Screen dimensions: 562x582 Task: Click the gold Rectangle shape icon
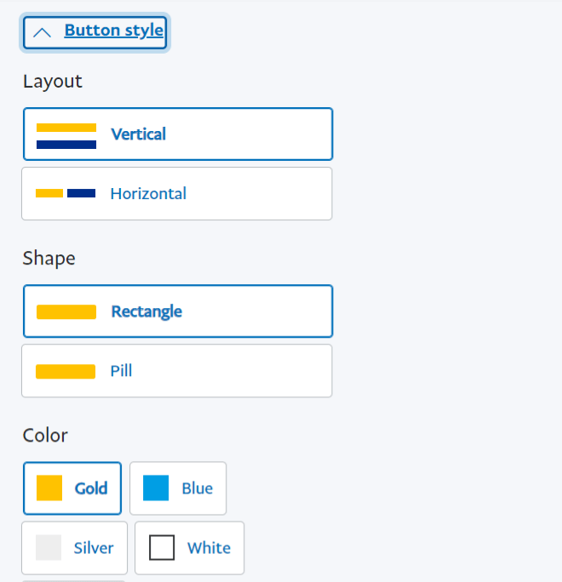66,311
